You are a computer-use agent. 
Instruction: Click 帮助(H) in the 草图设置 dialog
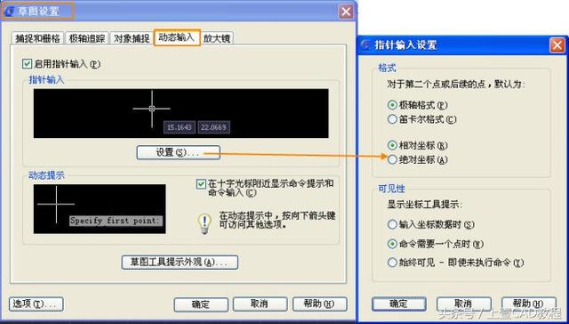tap(320, 304)
